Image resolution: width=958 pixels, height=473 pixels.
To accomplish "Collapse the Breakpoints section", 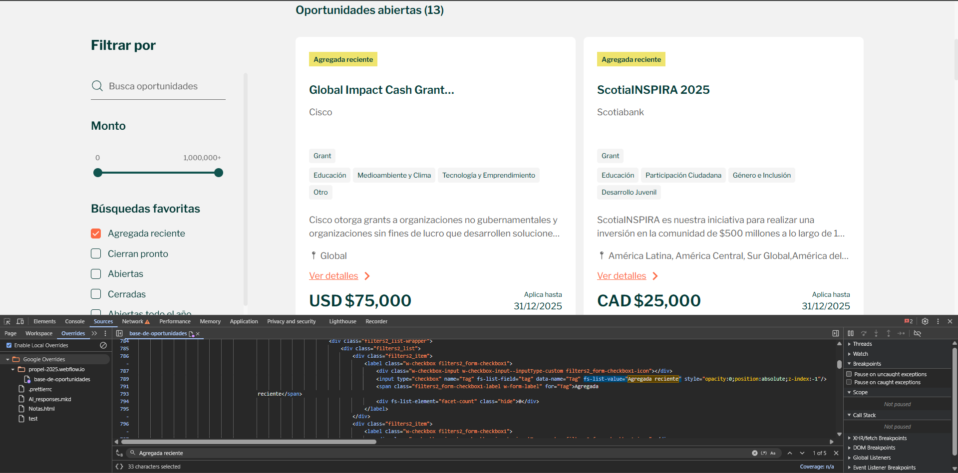I will [849, 364].
